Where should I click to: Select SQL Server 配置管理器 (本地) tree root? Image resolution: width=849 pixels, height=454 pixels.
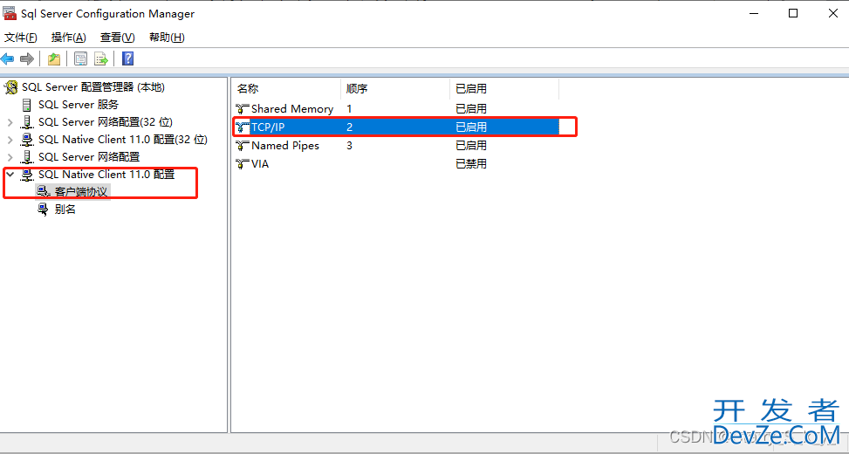click(93, 87)
